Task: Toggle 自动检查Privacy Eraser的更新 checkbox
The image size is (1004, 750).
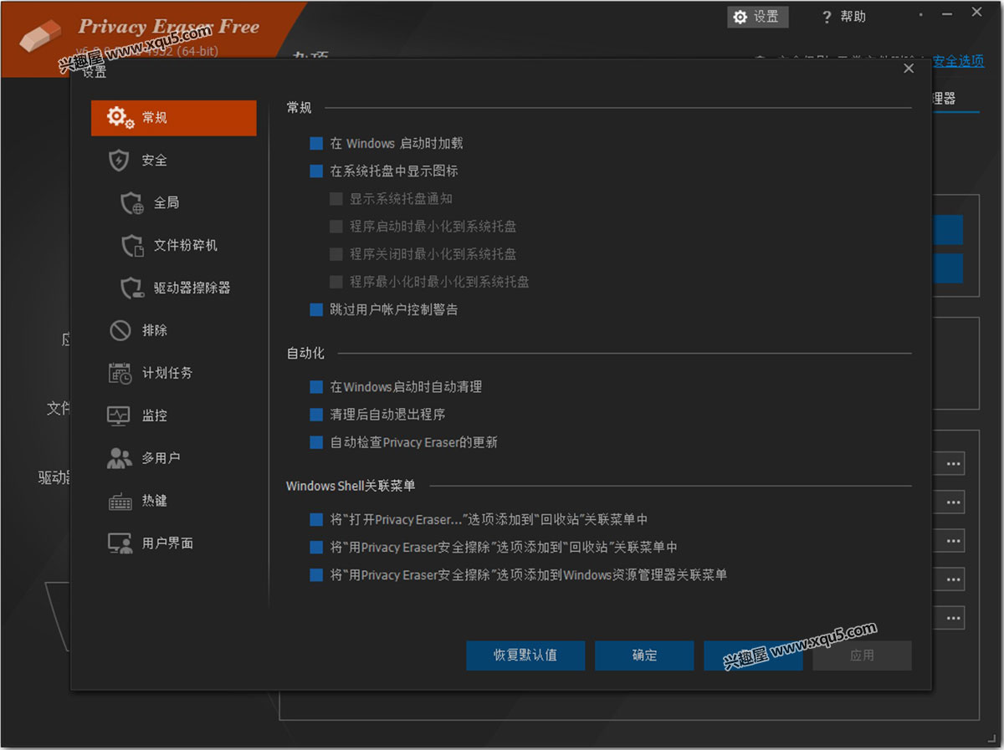Action: (x=316, y=442)
